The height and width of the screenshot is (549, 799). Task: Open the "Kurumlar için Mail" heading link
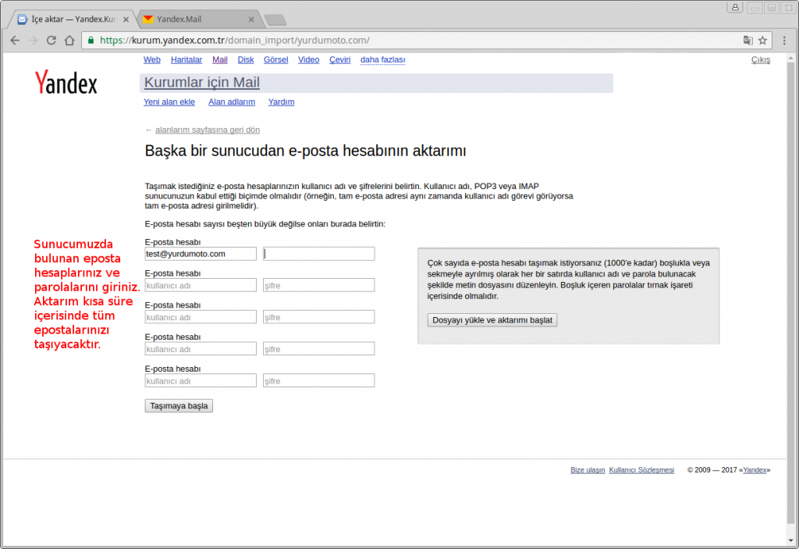202,83
